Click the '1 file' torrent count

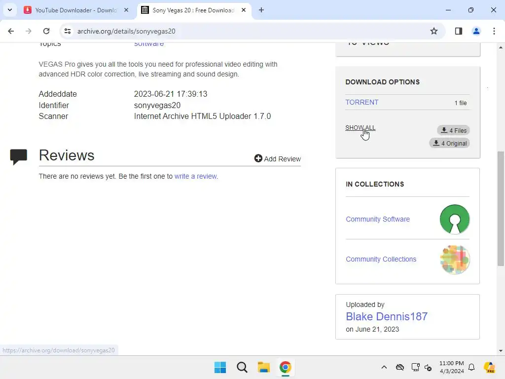tap(461, 103)
